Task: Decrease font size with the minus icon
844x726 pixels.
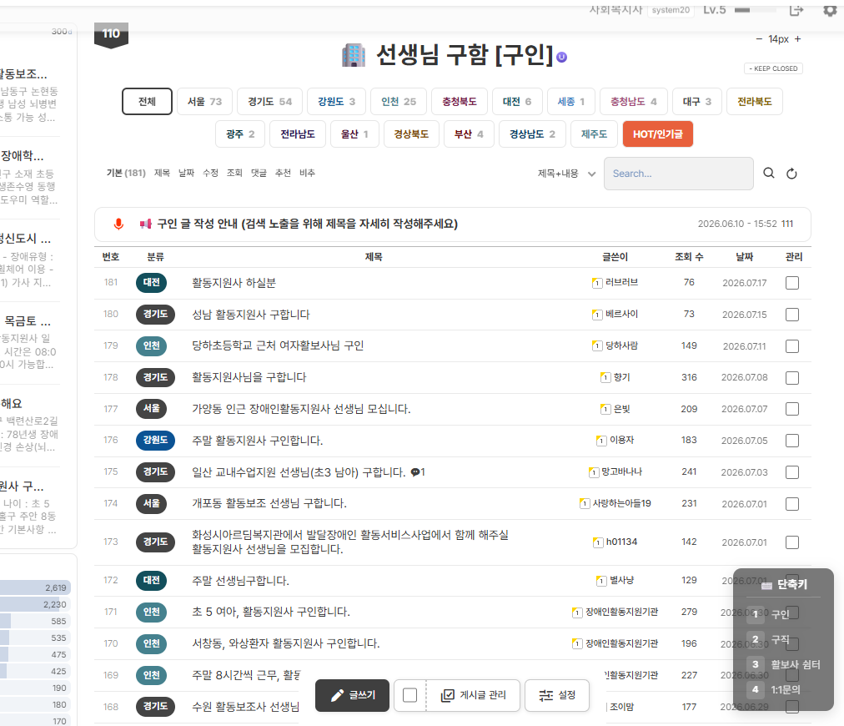Action: (759, 39)
